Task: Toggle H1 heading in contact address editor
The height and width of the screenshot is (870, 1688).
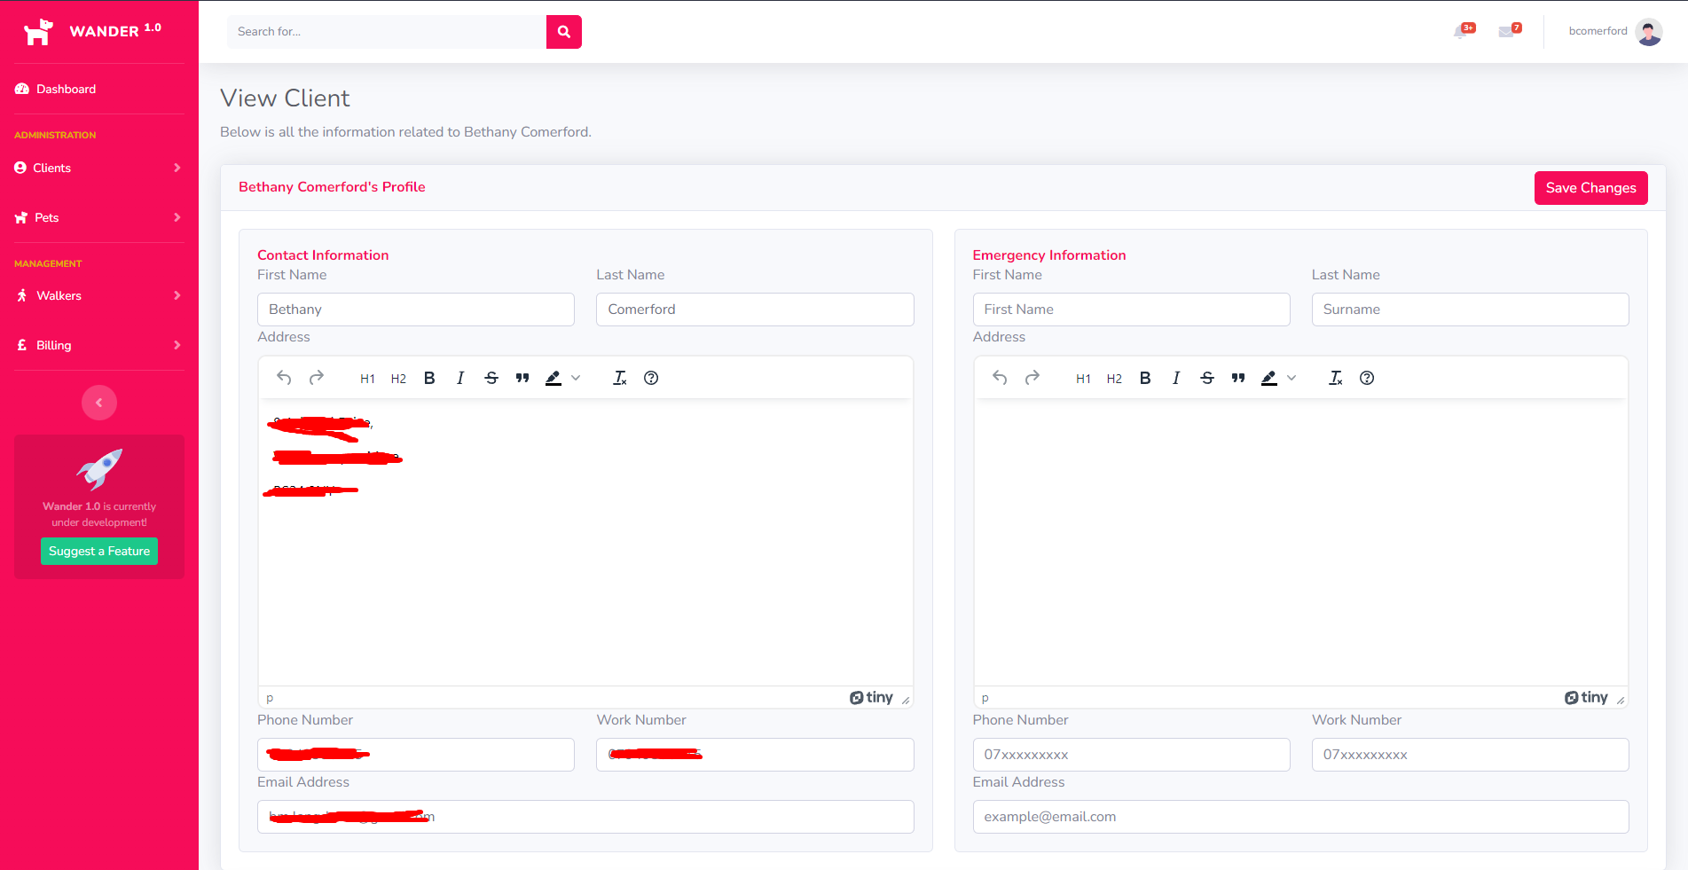Action: (x=367, y=379)
